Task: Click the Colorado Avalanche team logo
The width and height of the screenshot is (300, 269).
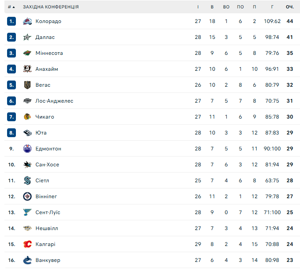Action: [x=27, y=21]
